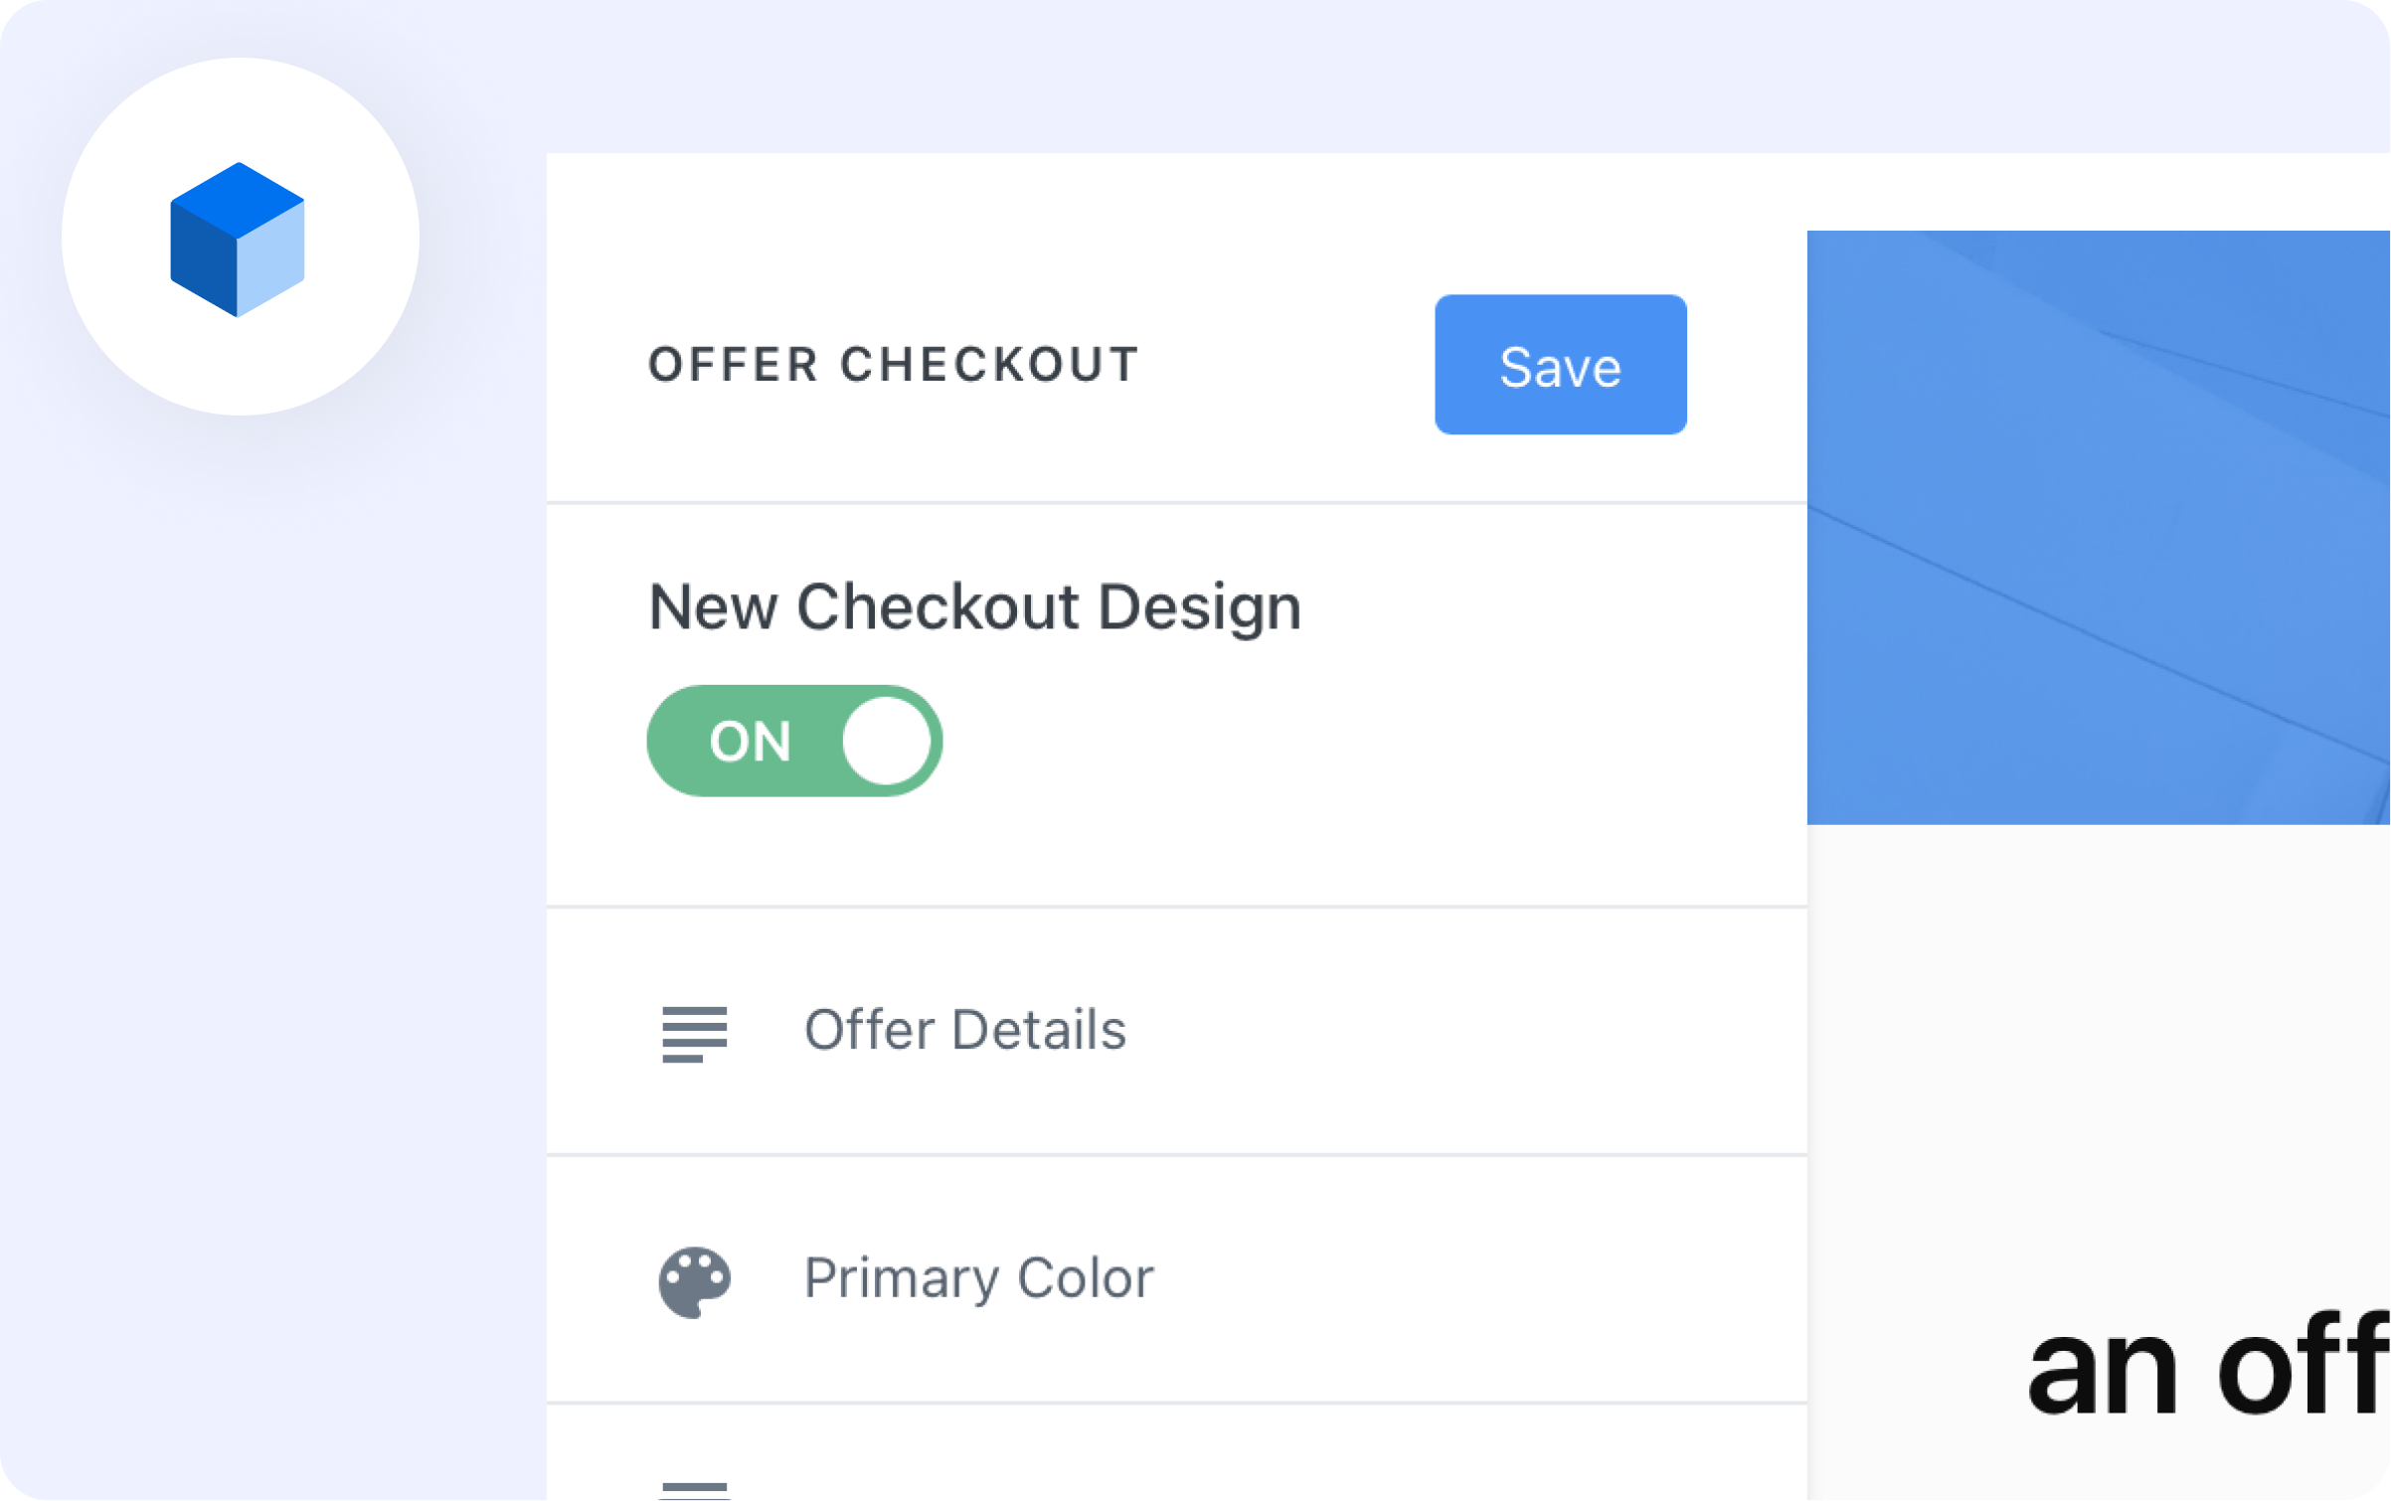
Task: Expand the Primary Color section
Action: click(x=1177, y=1280)
